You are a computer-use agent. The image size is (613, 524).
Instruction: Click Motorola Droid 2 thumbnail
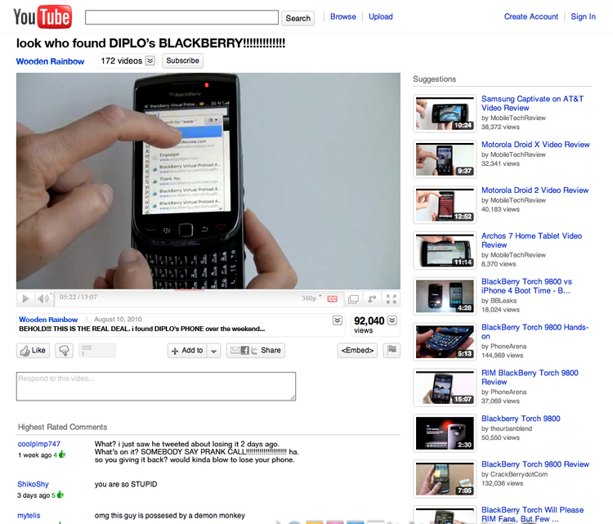tap(445, 205)
